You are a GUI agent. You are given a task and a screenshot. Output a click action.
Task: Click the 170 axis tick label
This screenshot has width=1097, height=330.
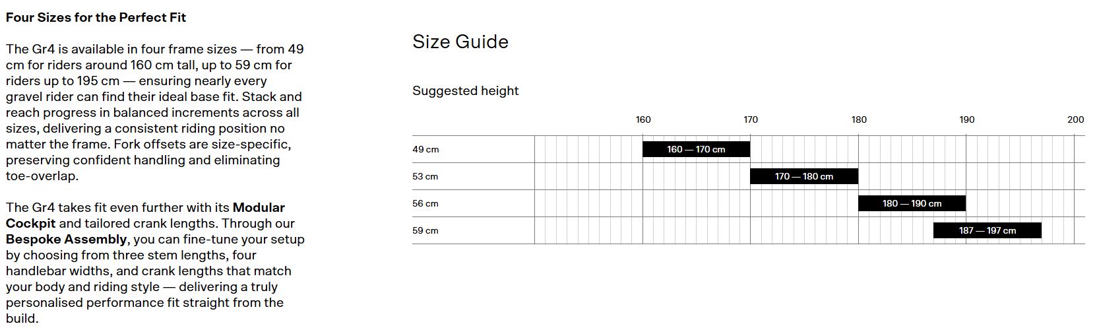pyautogui.click(x=751, y=119)
